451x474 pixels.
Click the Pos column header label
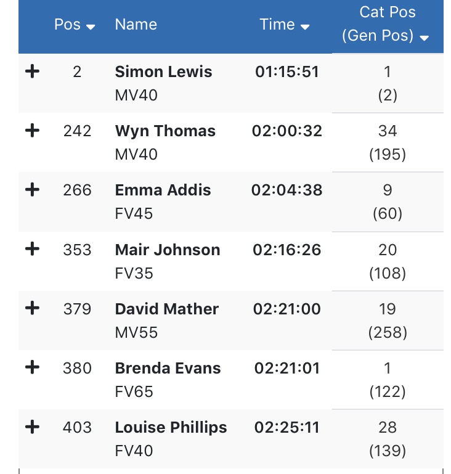tap(67, 25)
